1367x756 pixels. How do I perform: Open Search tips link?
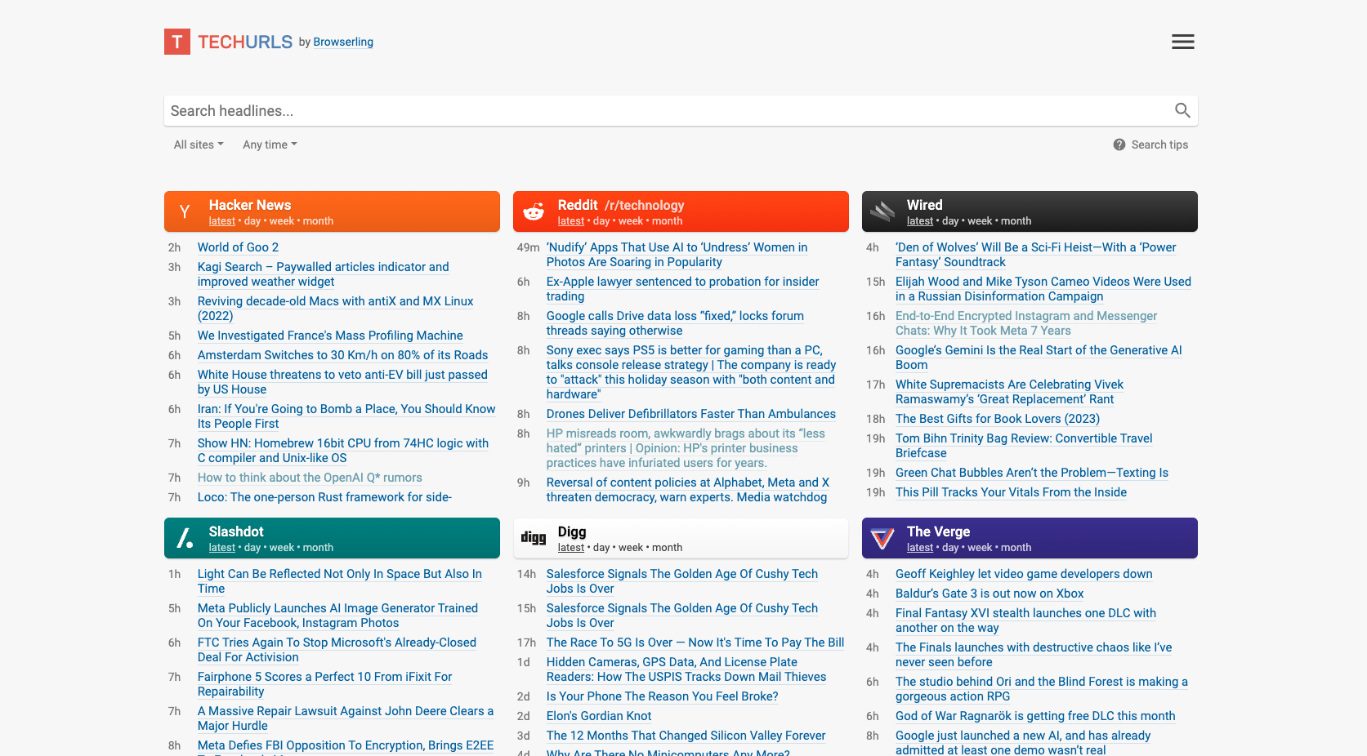pos(1159,145)
